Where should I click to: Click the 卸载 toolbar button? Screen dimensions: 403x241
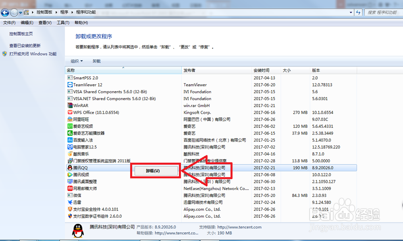click(97, 61)
